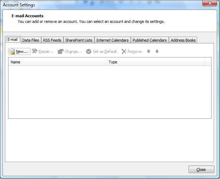Open the RSS Feeds tab

click(52, 40)
